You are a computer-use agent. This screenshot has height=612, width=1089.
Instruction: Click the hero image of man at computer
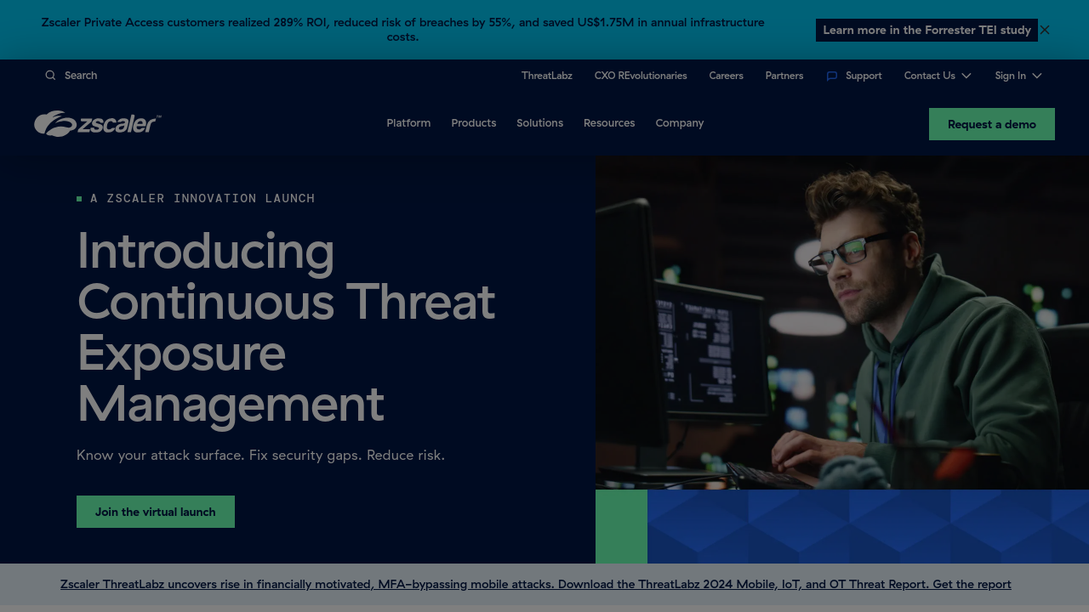click(x=841, y=323)
